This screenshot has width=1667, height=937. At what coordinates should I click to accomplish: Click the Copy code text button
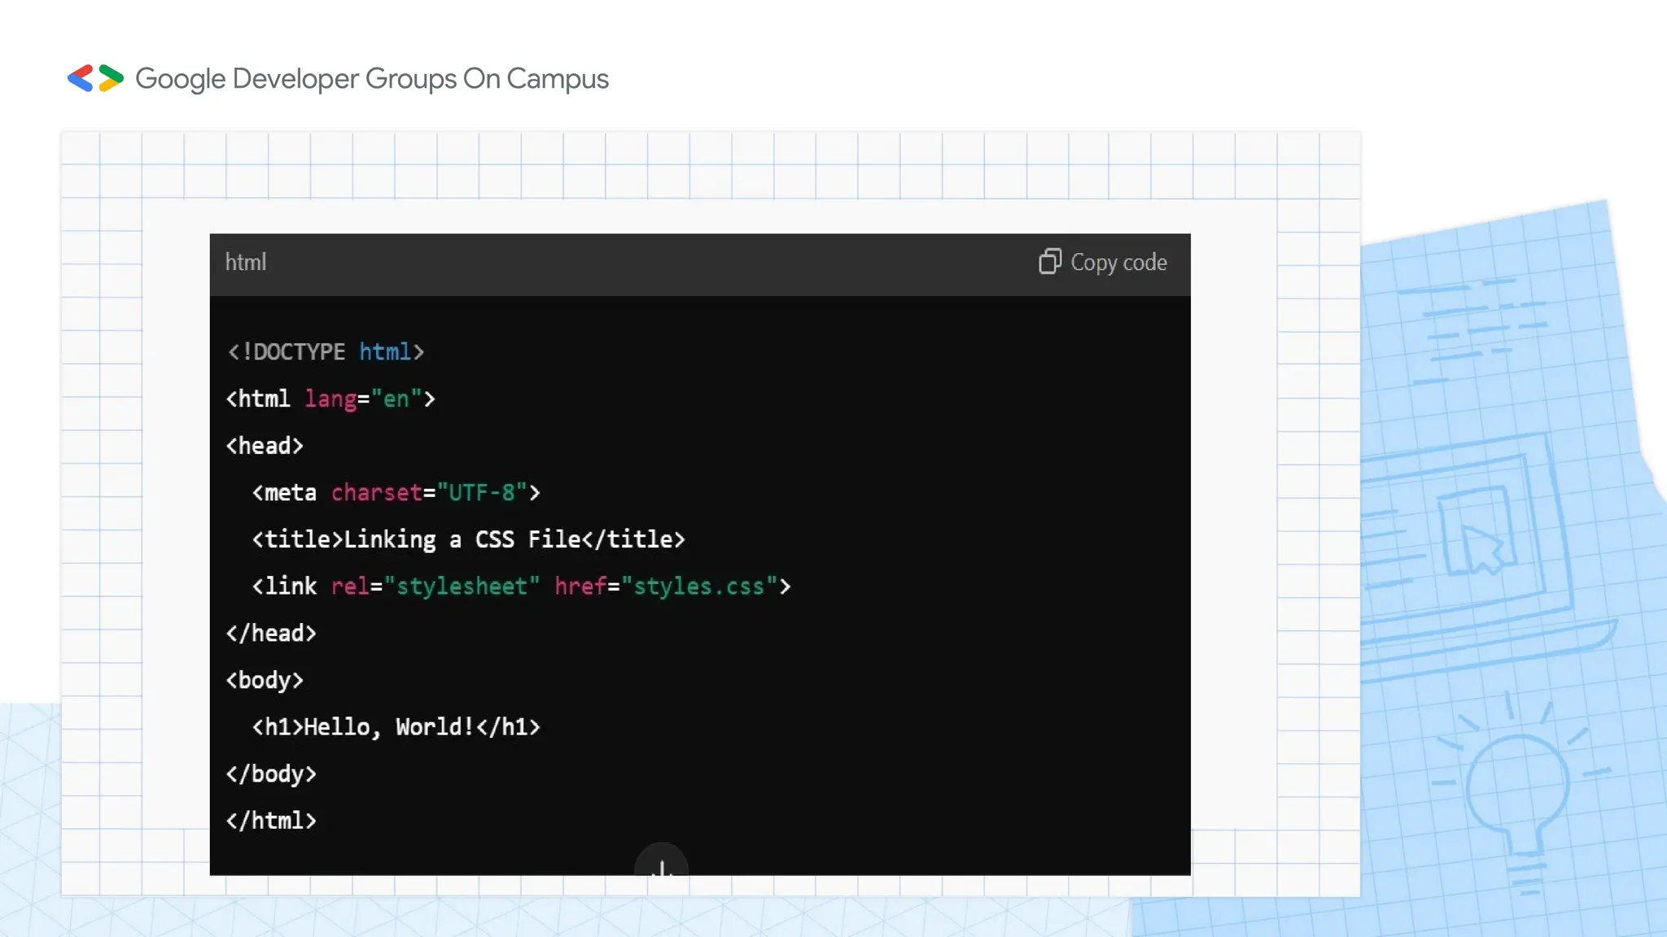[1118, 263]
